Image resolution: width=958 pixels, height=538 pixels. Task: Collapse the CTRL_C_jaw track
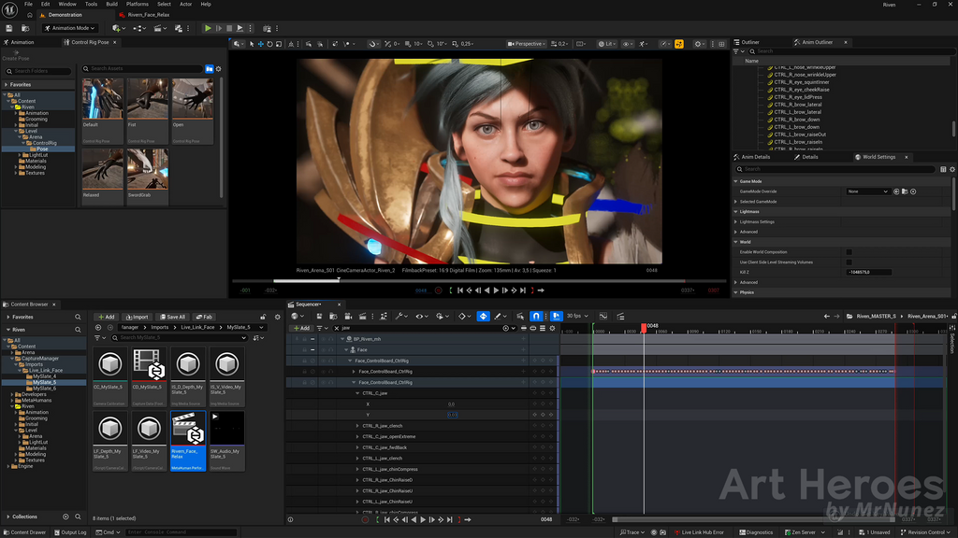[358, 393]
